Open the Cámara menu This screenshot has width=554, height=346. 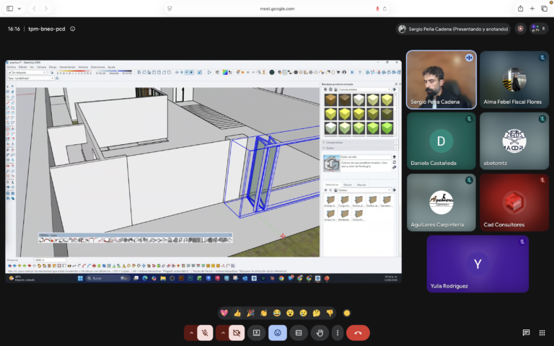41,67
